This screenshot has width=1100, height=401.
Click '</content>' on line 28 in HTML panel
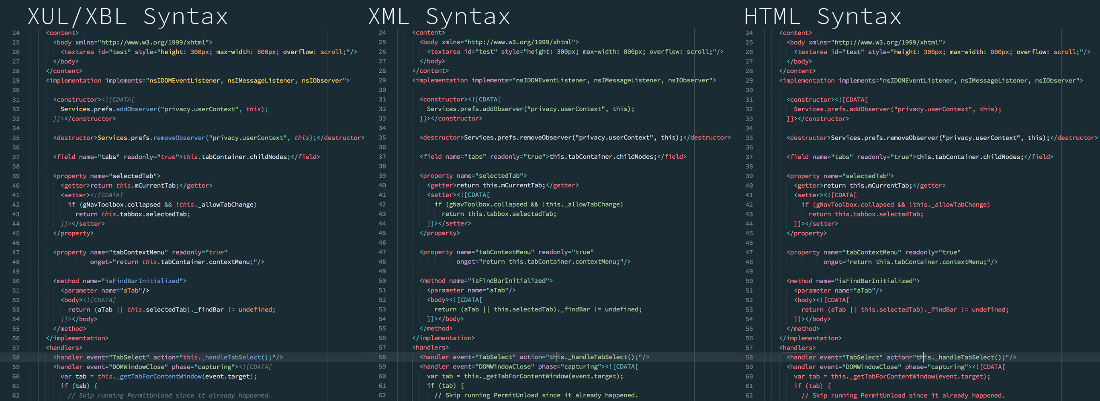[797, 71]
